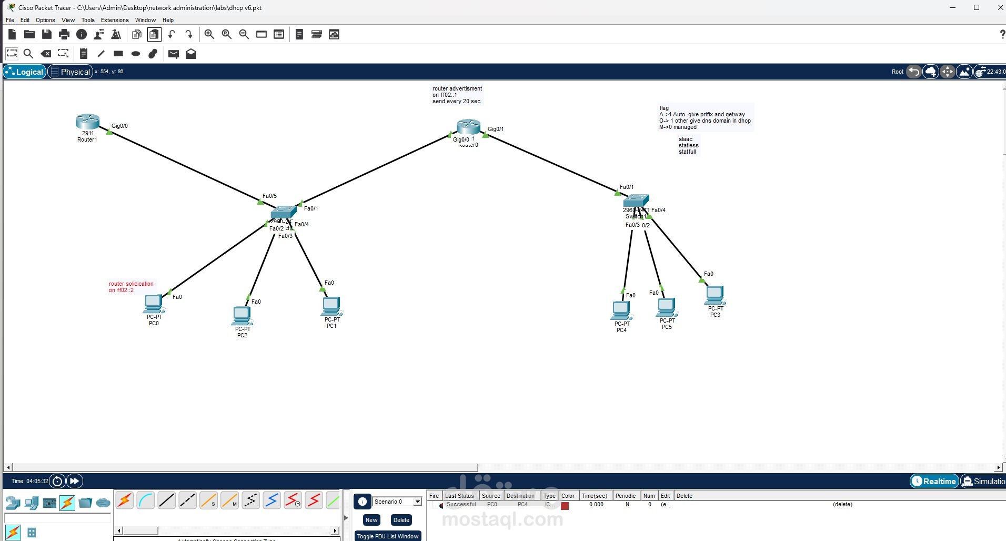
Task: Open the Connections lightning-bolt device category
Action: click(x=67, y=503)
